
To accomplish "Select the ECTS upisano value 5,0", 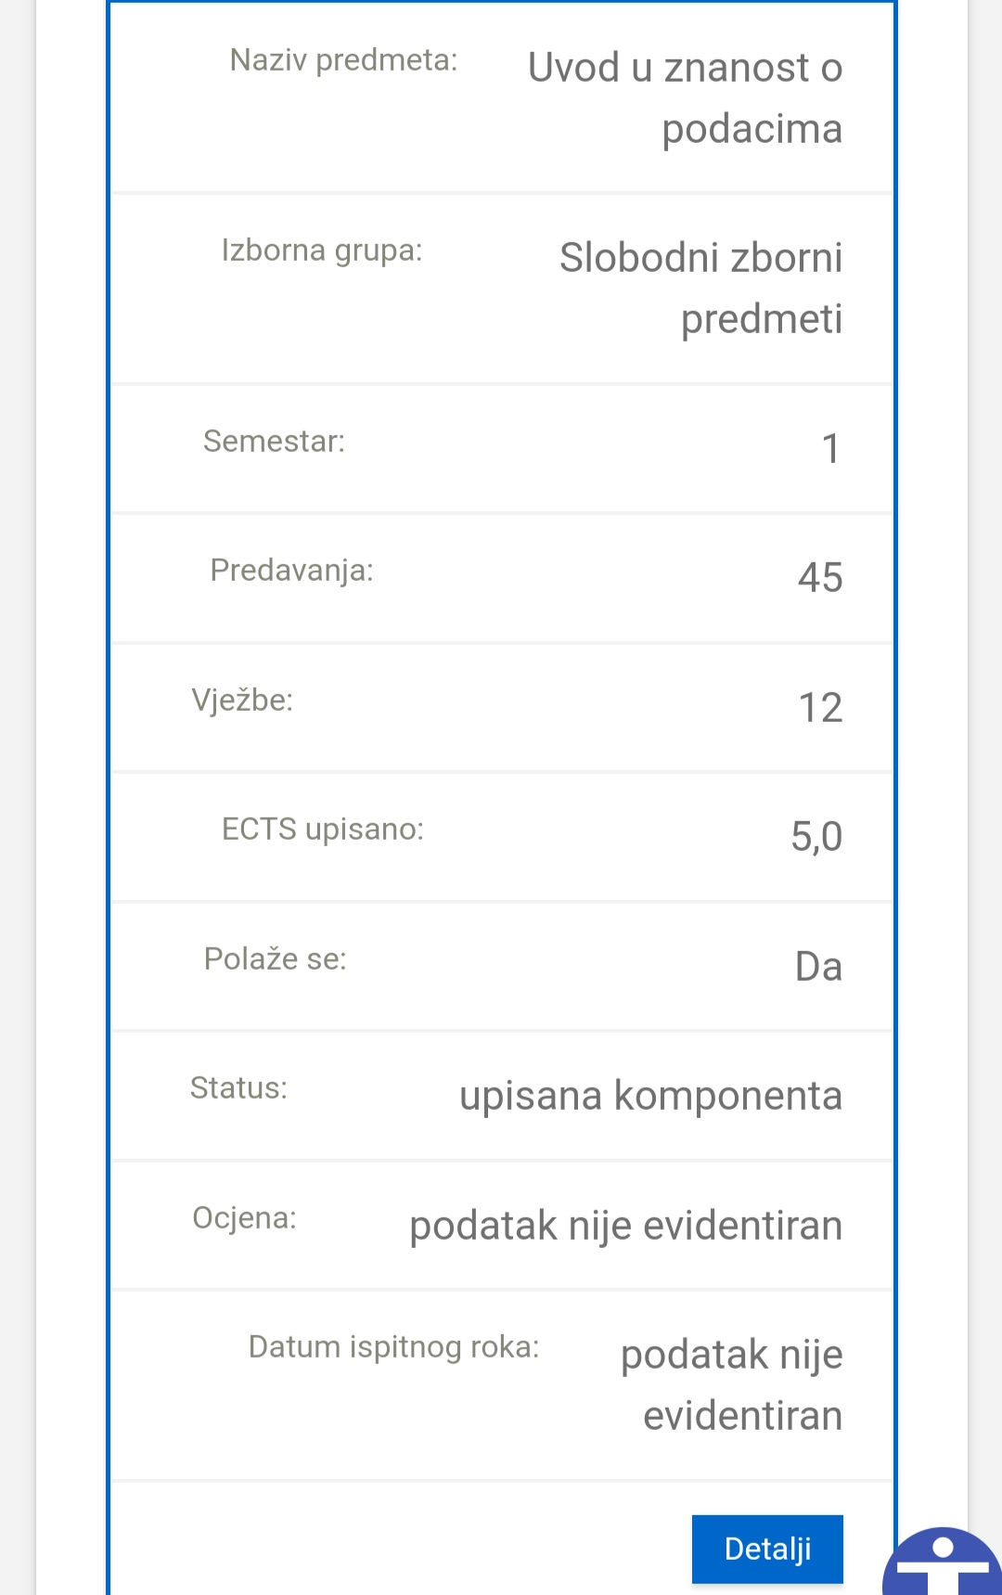I will tap(816, 837).
